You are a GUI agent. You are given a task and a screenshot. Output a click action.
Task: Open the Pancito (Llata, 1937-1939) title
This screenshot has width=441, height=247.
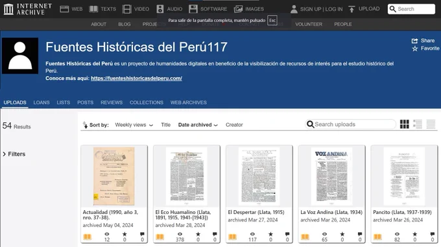tap(402, 212)
